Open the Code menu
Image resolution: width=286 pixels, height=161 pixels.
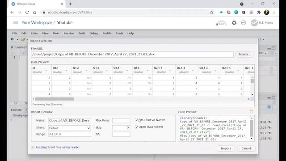(34, 33)
